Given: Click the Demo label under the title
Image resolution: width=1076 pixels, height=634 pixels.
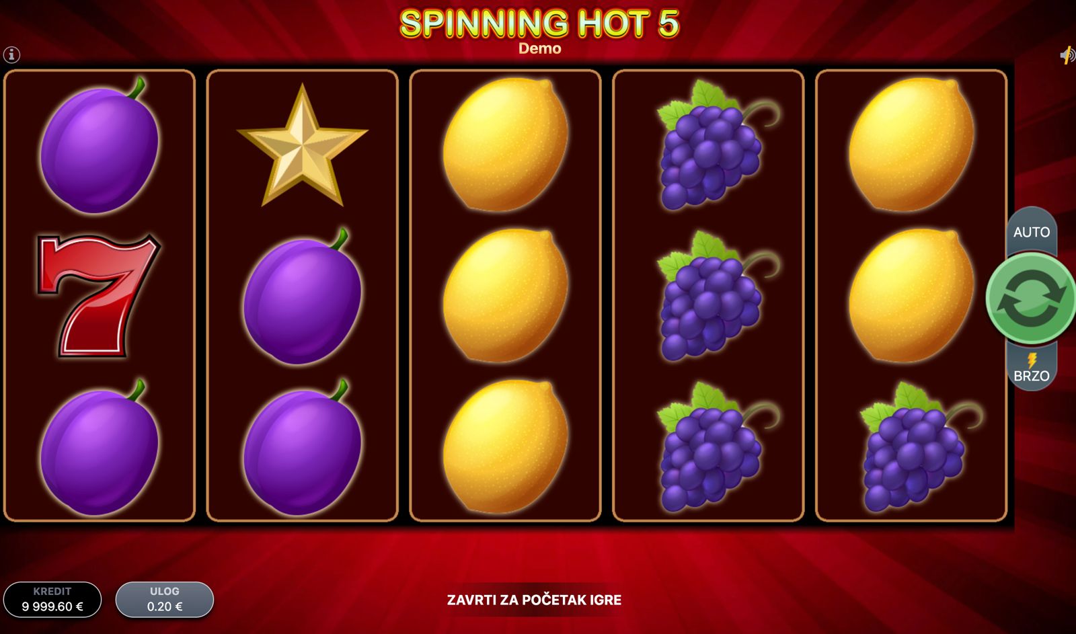Looking at the screenshot, I should click(x=539, y=48).
